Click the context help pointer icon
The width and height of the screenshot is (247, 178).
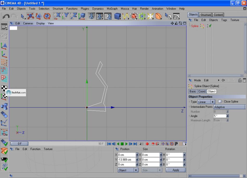168,16
